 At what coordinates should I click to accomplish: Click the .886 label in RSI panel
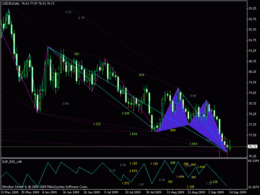pyautogui.click(x=173, y=163)
